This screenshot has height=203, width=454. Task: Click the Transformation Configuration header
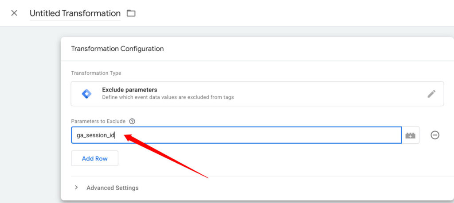[117, 49]
